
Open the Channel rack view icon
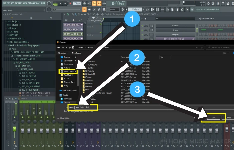(x=157, y=10)
